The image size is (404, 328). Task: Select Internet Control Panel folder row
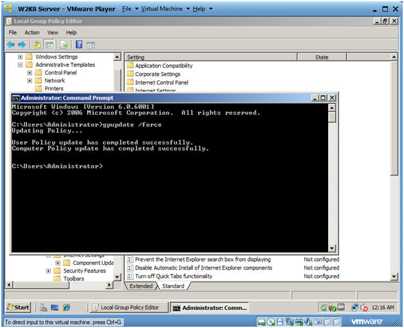[161, 82]
